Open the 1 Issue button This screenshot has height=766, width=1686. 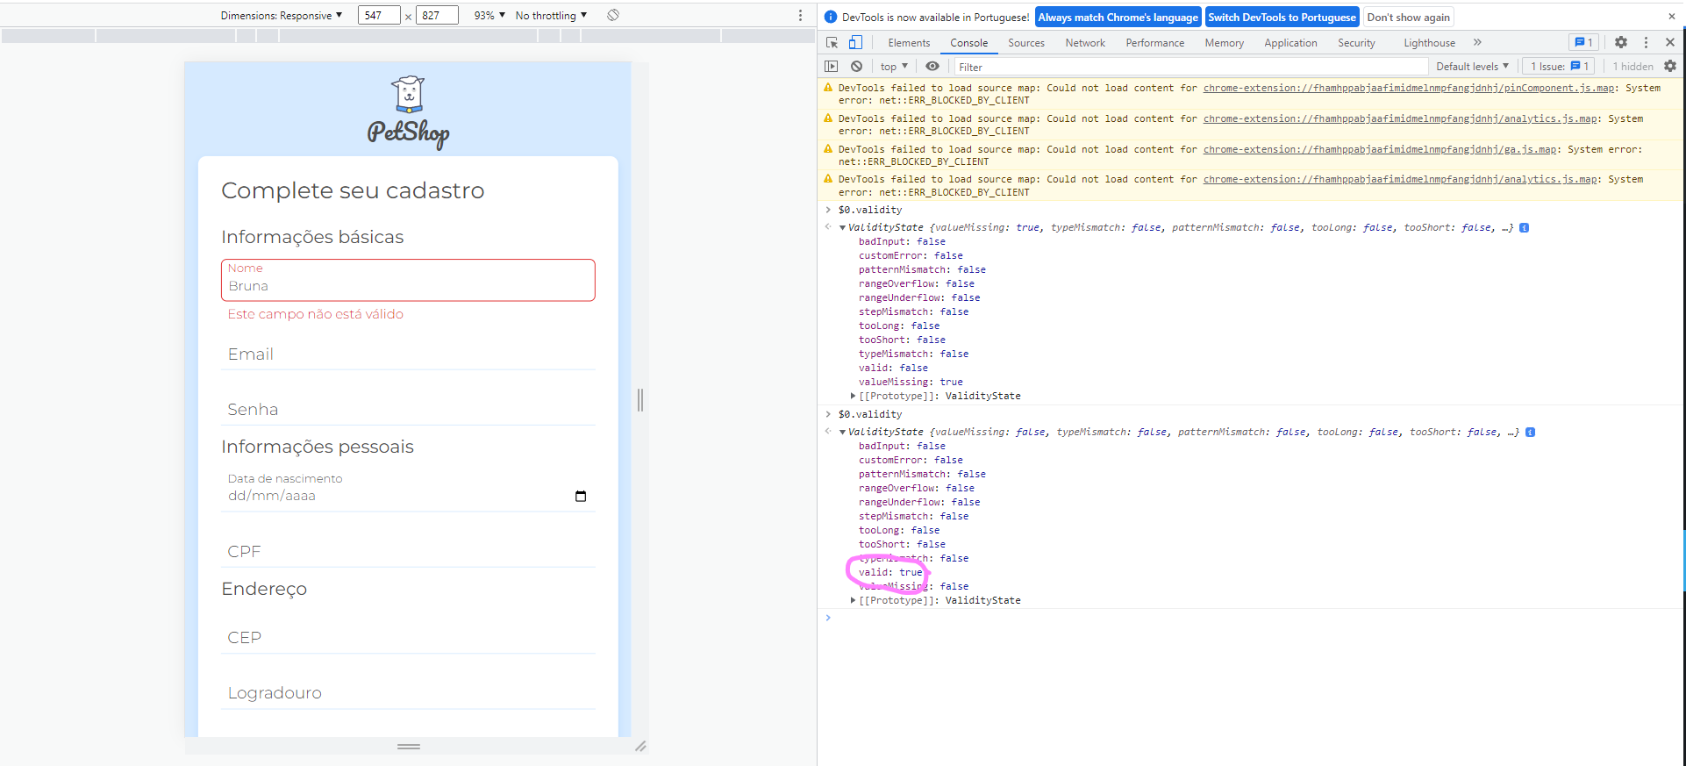[1559, 66]
